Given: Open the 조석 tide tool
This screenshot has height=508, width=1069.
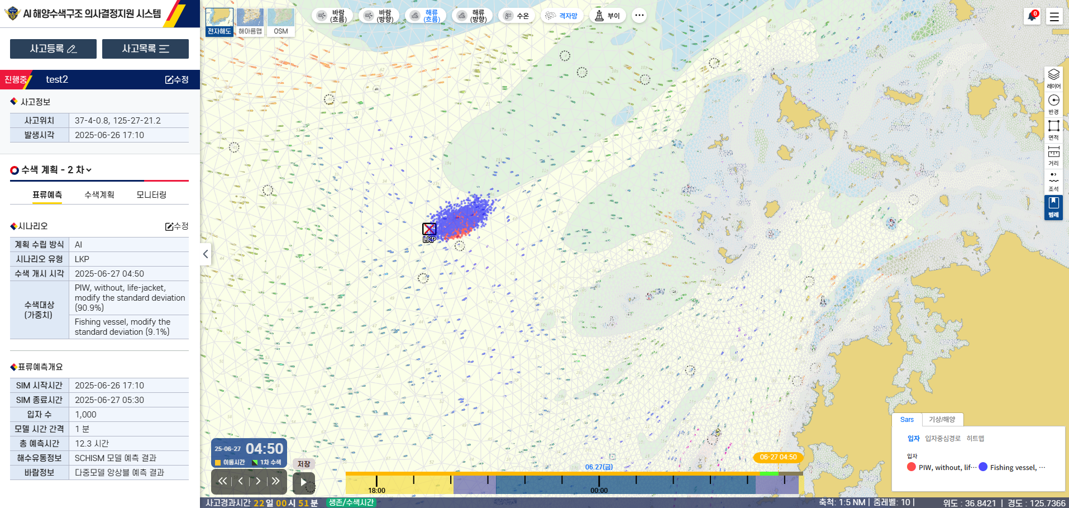Looking at the screenshot, I should [x=1053, y=181].
